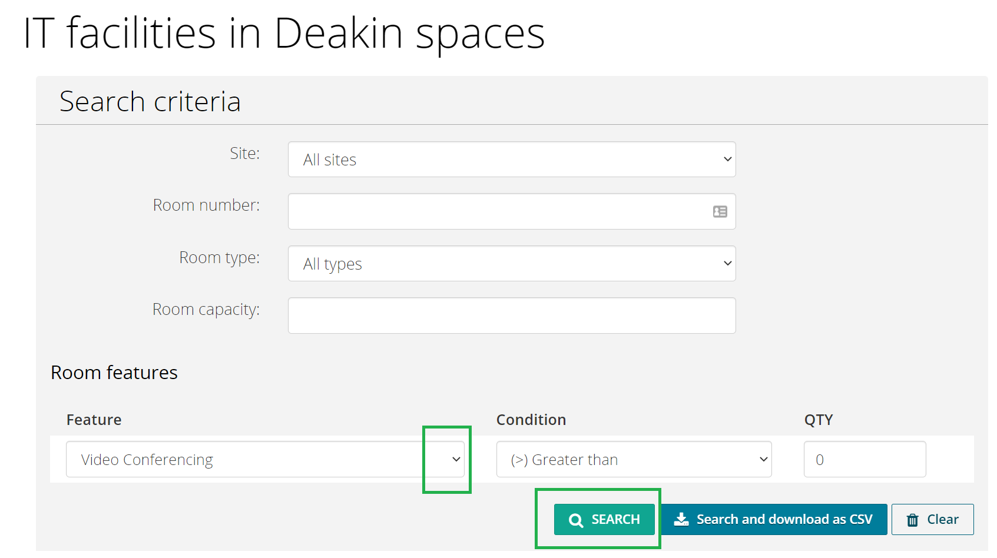Click the QTY field showing 0
This screenshot has width=997, height=558.
pyautogui.click(x=864, y=459)
